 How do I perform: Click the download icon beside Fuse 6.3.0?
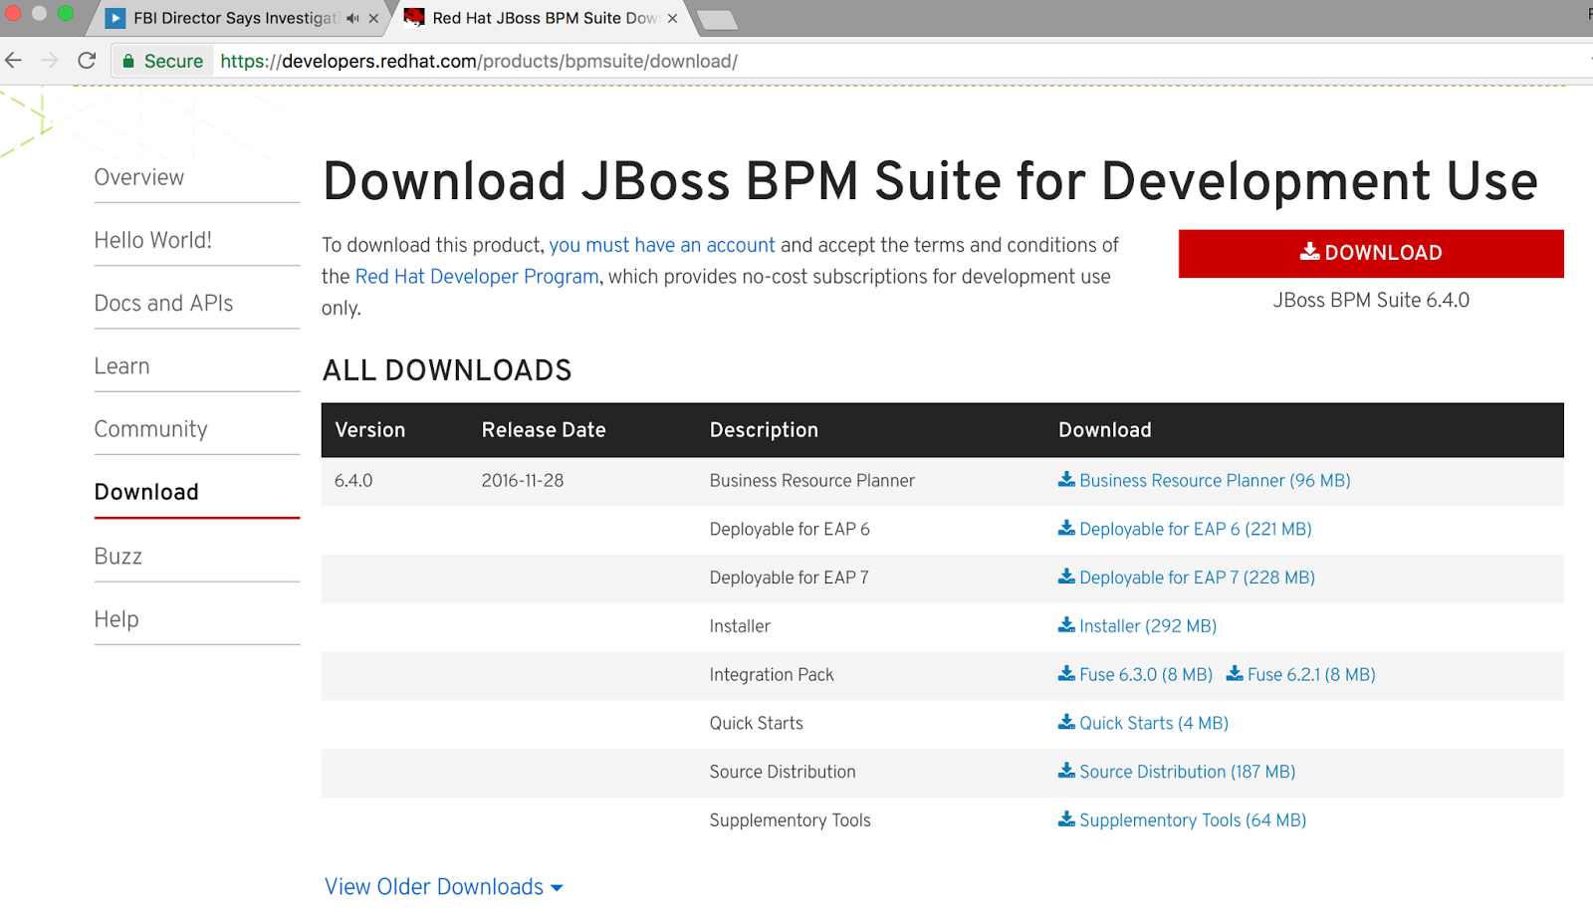tap(1066, 673)
